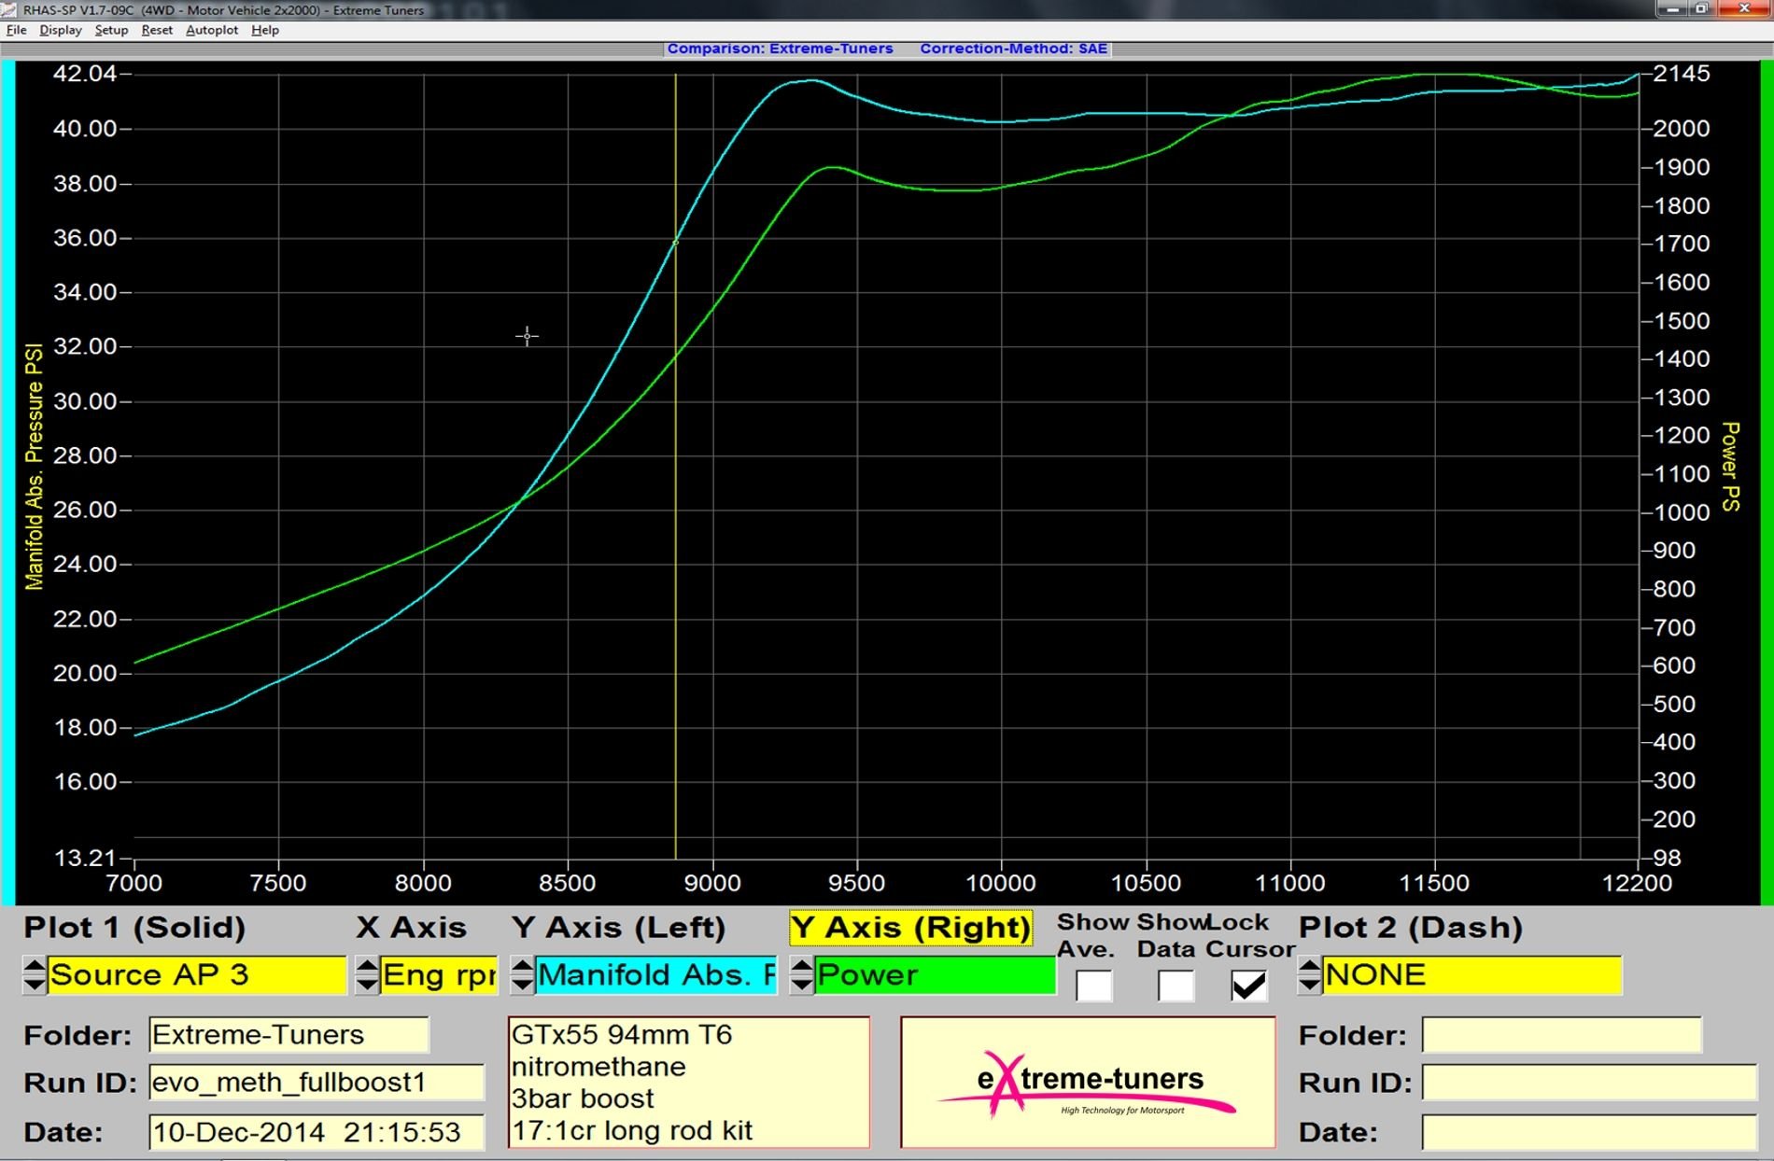Click the RHAS-SP application icon in title bar
Image resolution: width=1774 pixels, height=1161 pixels.
(x=9, y=9)
